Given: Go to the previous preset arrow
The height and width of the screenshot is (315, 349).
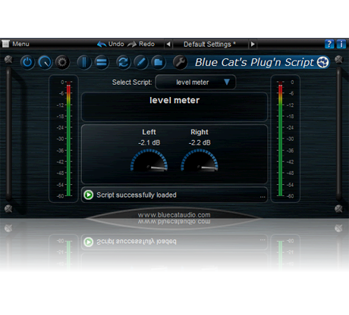Looking at the screenshot, I should 168,45.
